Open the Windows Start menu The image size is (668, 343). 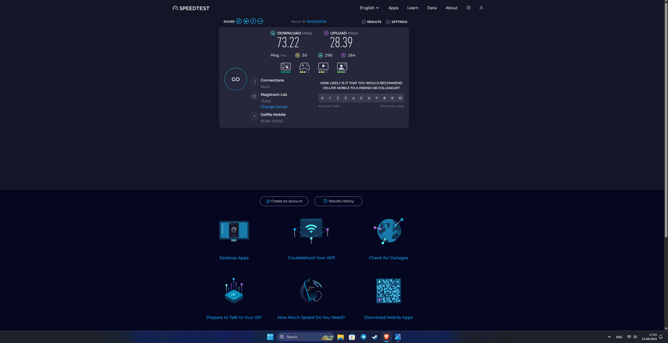coord(270,336)
